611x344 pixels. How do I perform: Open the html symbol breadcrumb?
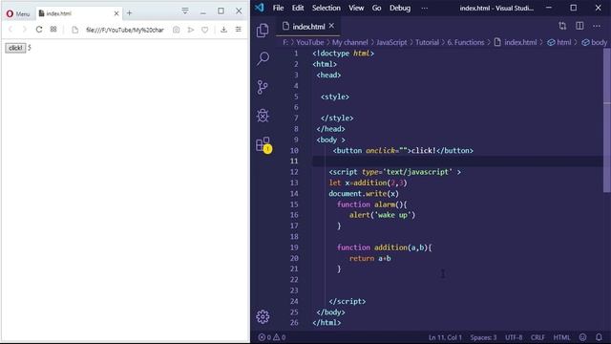[x=559, y=42]
